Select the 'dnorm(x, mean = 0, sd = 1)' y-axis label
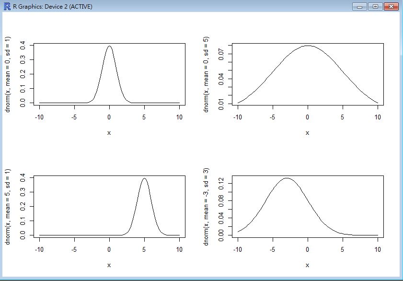The image size is (403, 281). click(x=8, y=74)
